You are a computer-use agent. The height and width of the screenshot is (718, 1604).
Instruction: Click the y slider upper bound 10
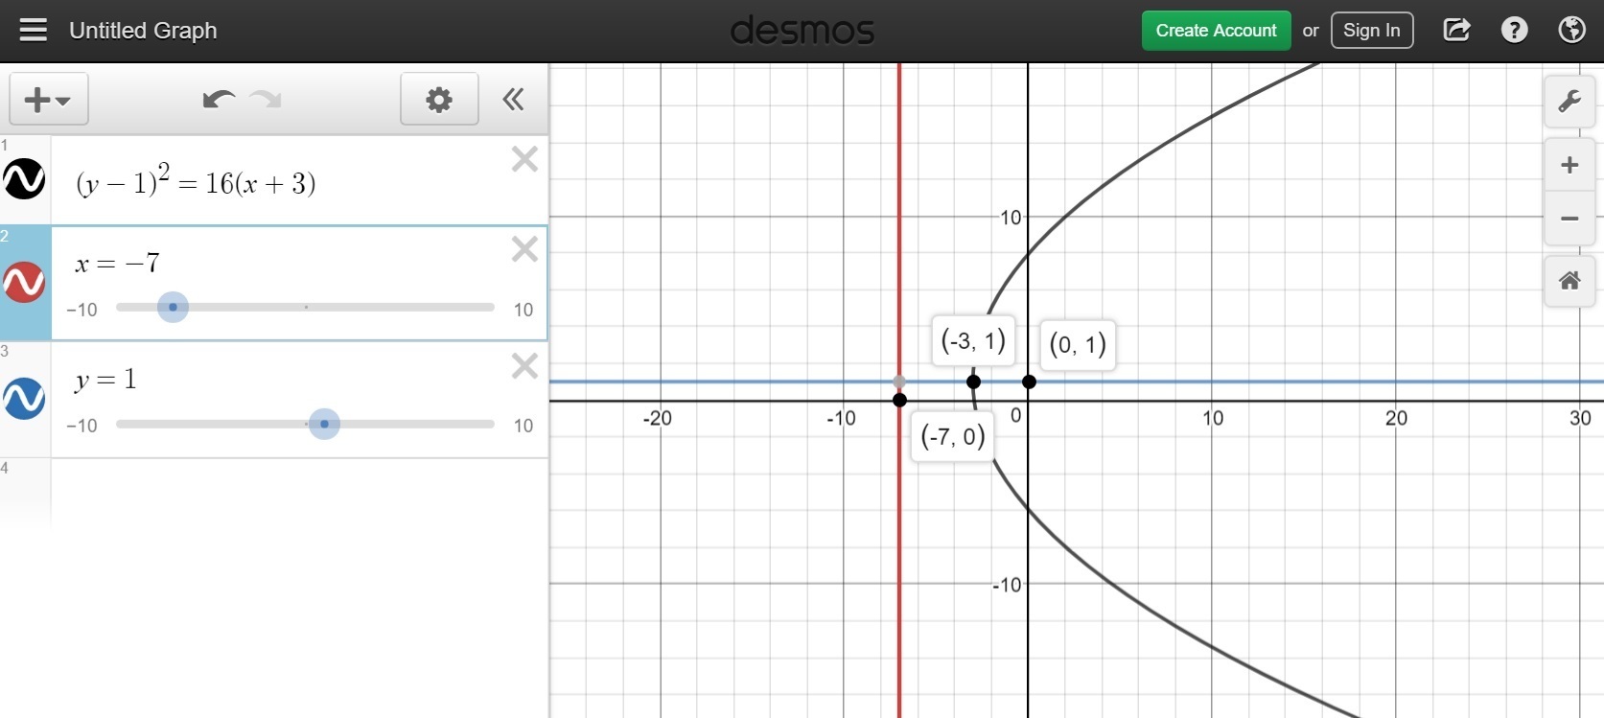523,426
